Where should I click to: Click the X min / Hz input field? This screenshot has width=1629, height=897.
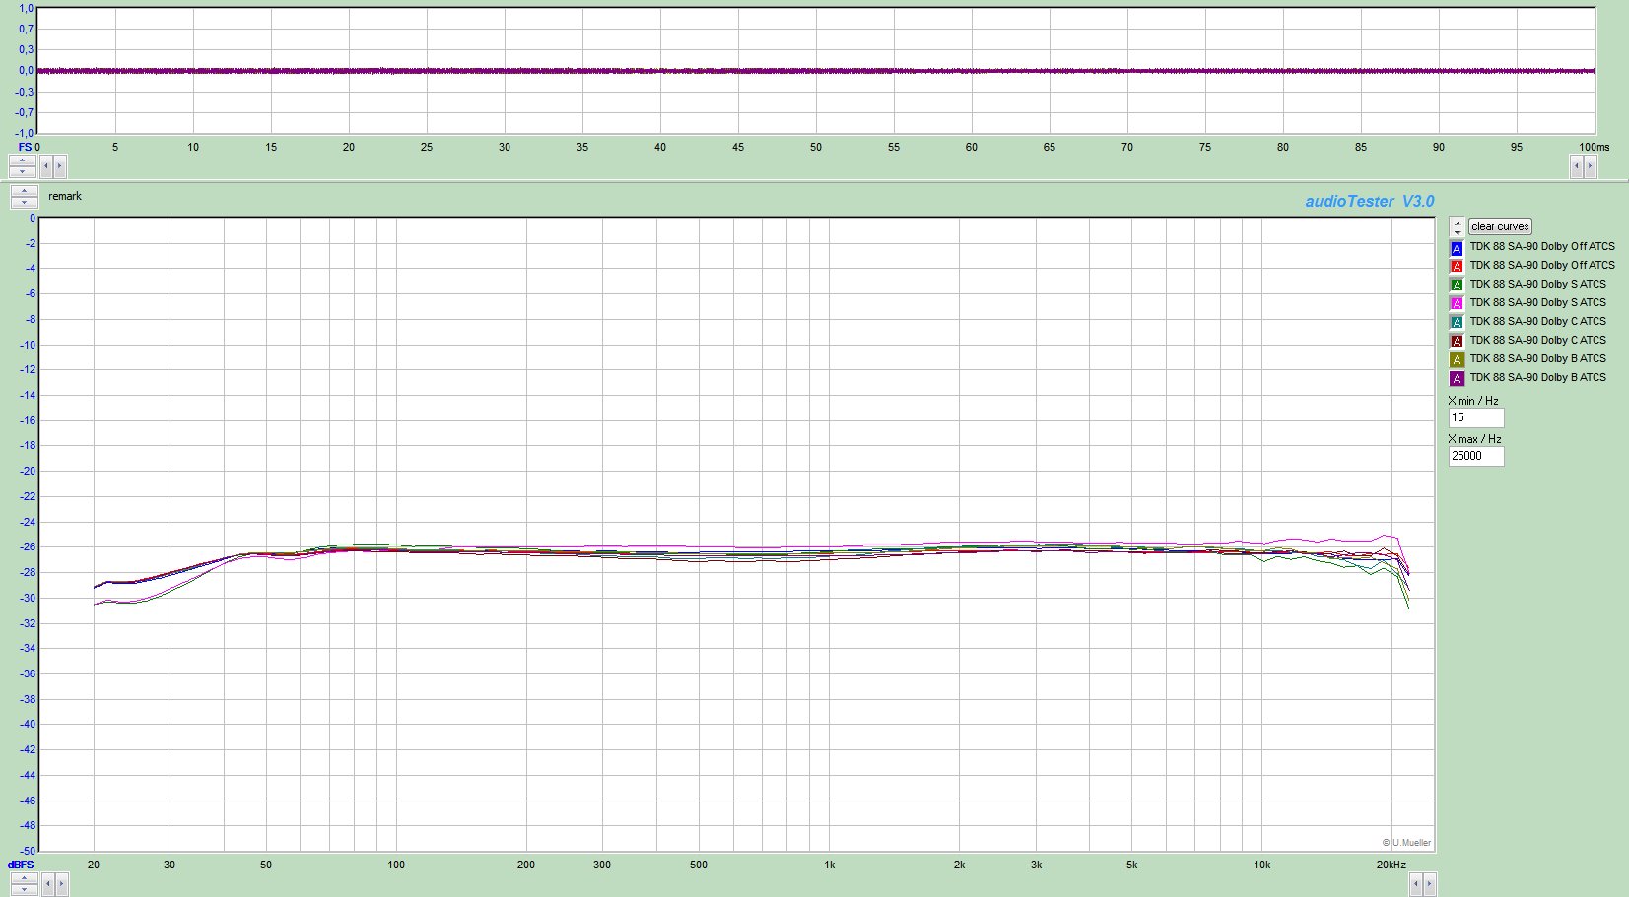(1476, 417)
